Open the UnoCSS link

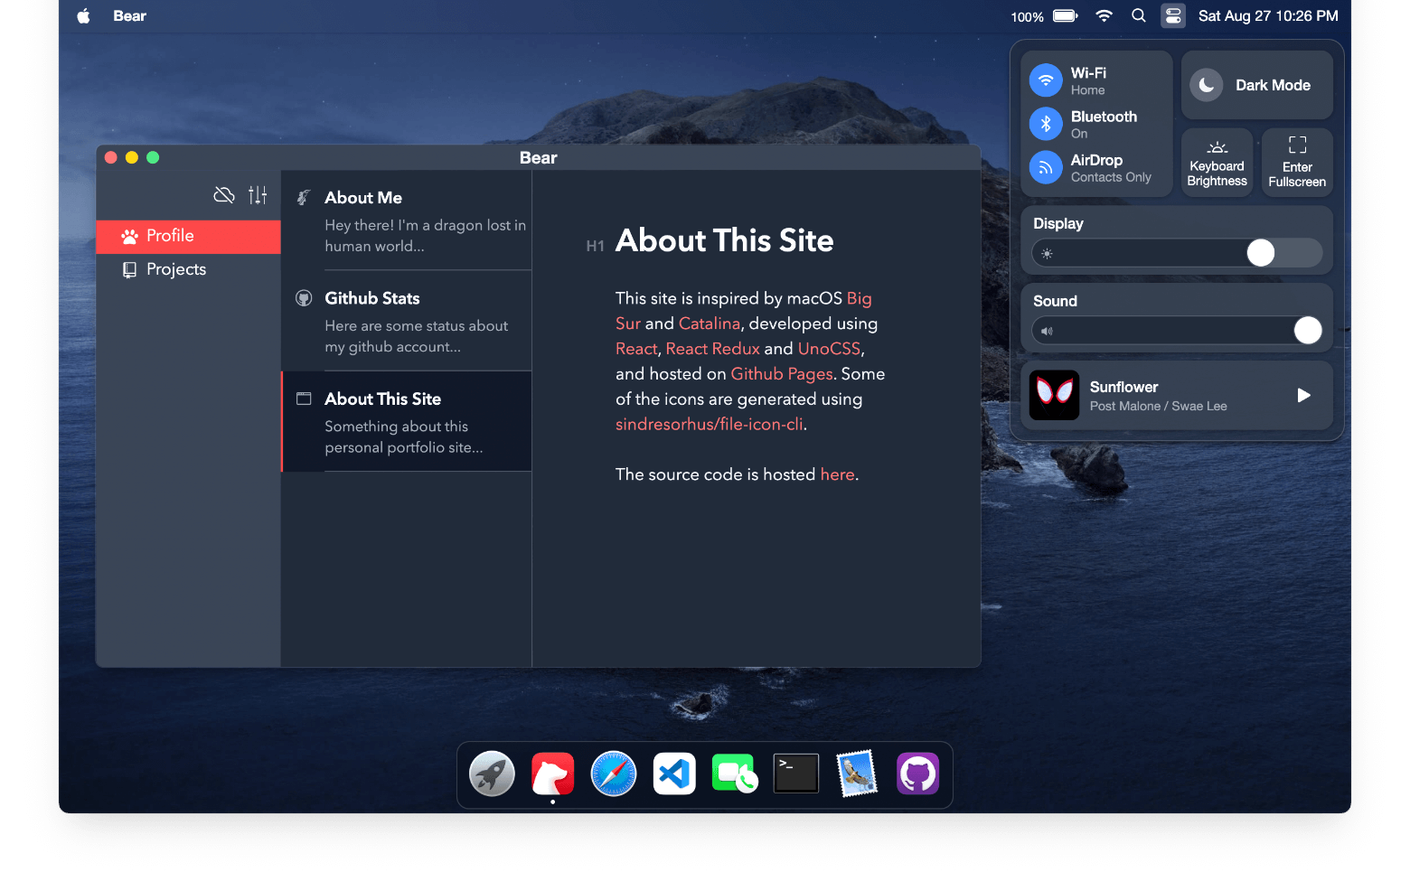[x=829, y=349]
